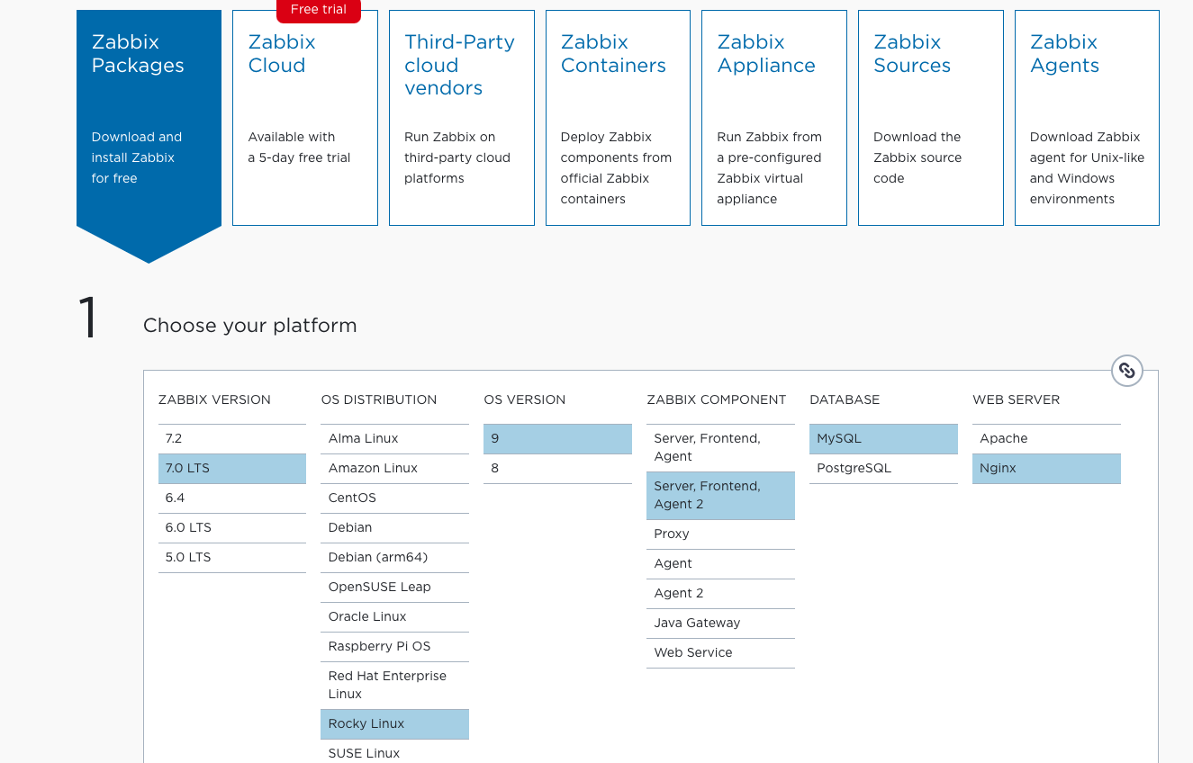Open the Zabbix Cloud card
The height and width of the screenshot is (763, 1193).
coord(305,118)
